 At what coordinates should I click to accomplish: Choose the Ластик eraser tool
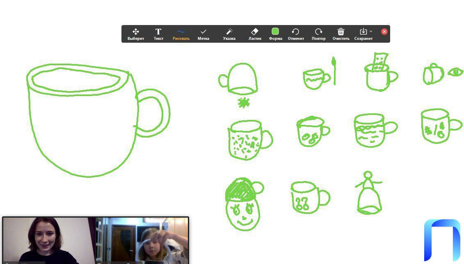[x=255, y=34]
